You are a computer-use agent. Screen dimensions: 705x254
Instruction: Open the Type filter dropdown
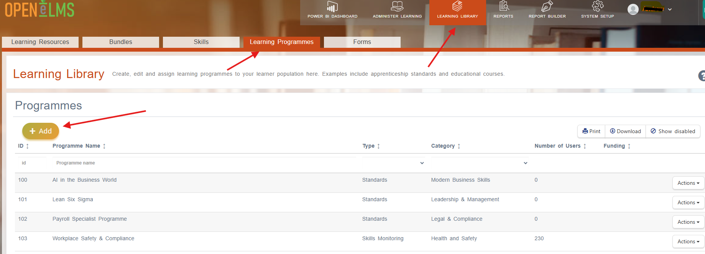click(x=393, y=163)
